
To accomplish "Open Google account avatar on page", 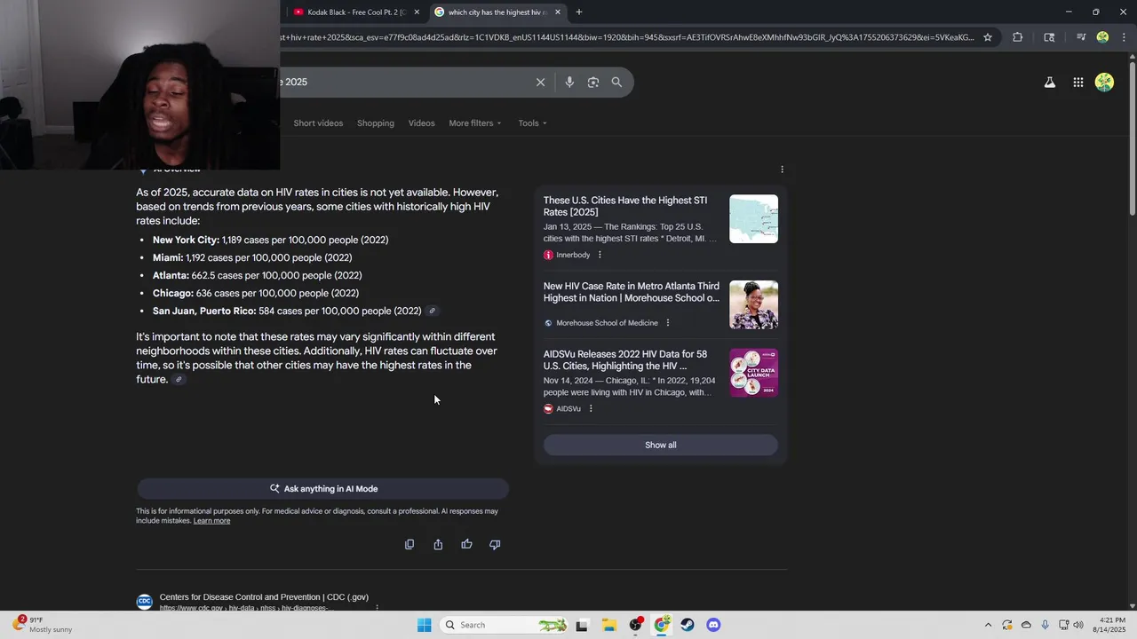I will tap(1104, 83).
